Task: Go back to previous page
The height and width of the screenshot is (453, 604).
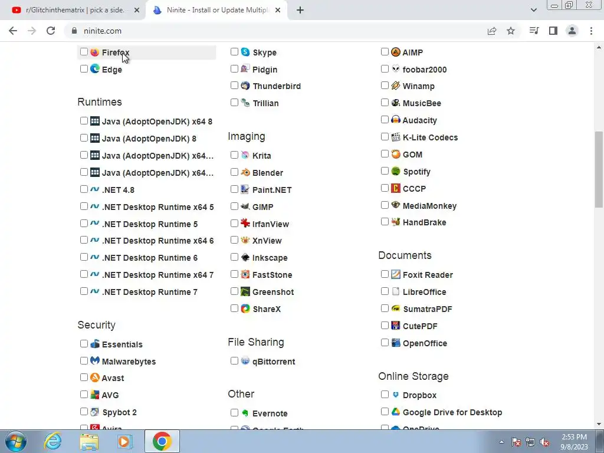Action: (x=13, y=31)
